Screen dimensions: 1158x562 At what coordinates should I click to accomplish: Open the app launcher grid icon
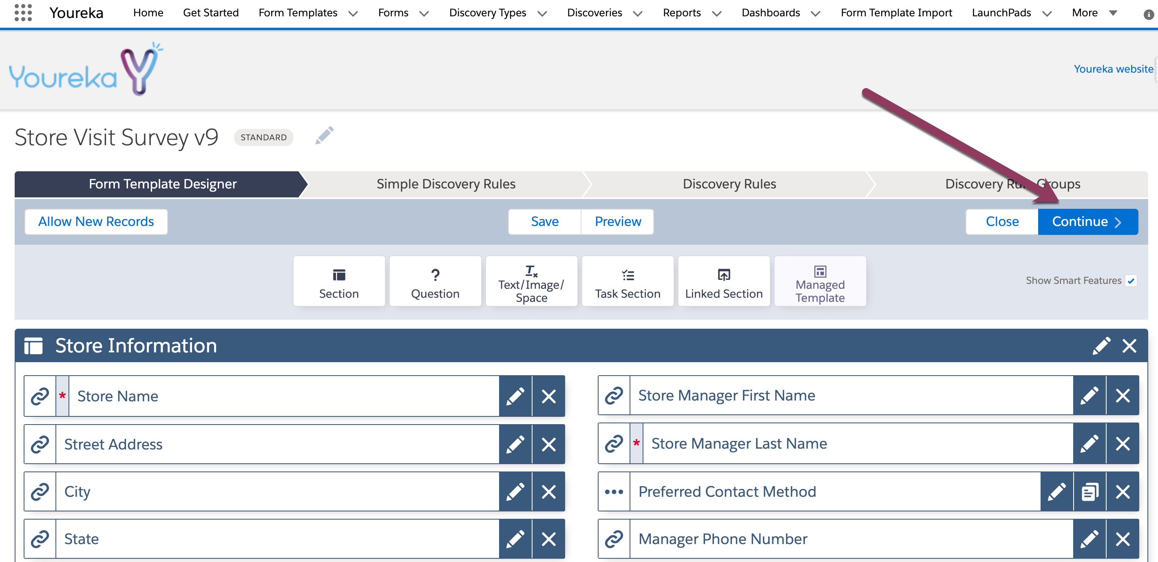pos(23,13)
